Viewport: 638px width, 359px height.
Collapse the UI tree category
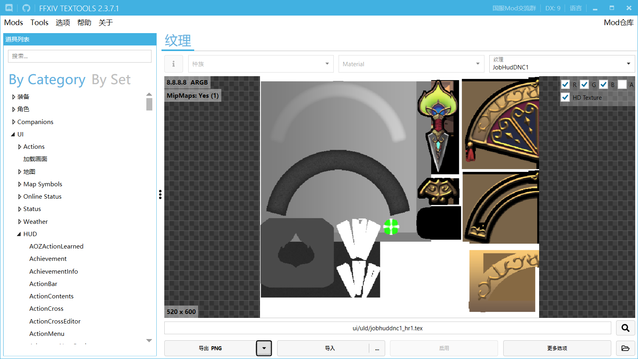pos(13,134)
